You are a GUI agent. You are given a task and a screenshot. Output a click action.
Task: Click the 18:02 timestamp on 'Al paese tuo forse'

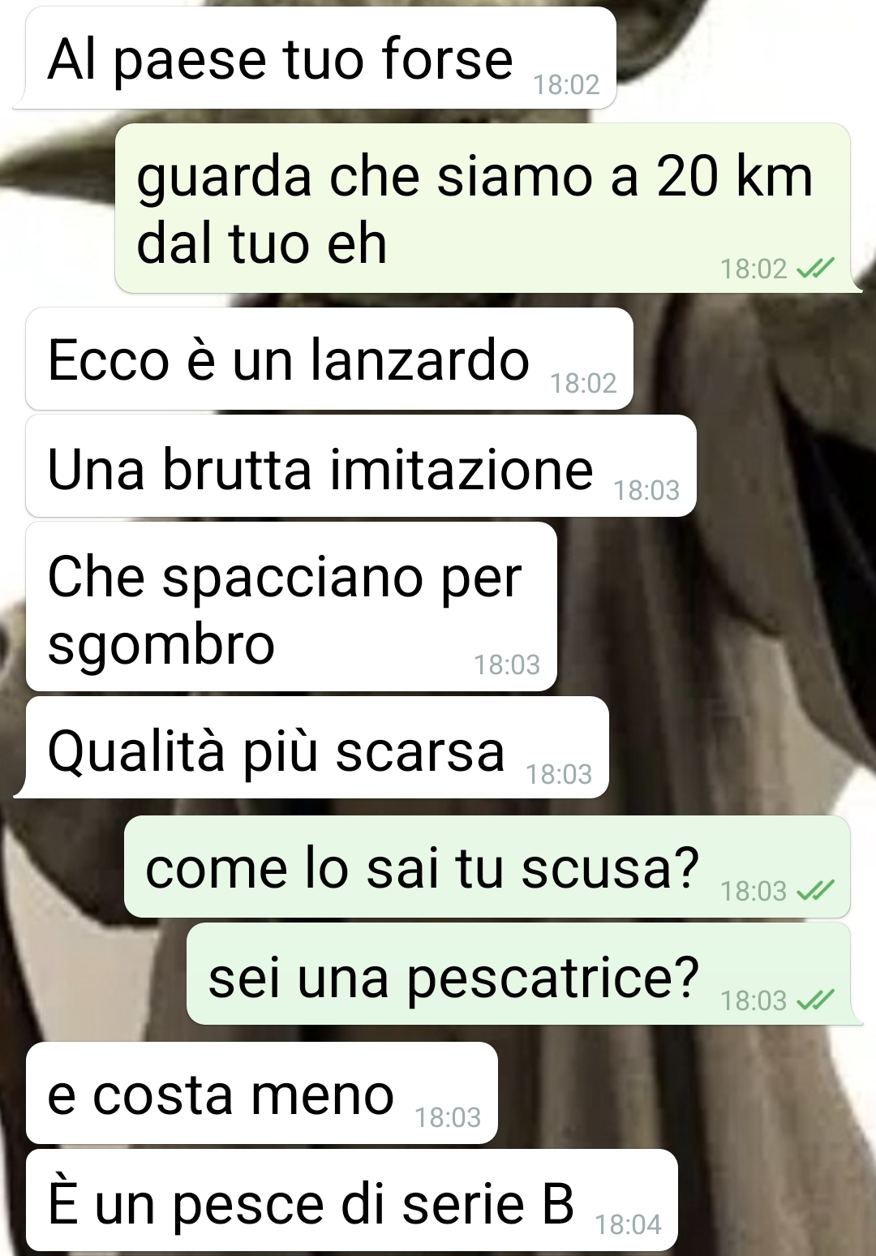click(x=566, y=84)
